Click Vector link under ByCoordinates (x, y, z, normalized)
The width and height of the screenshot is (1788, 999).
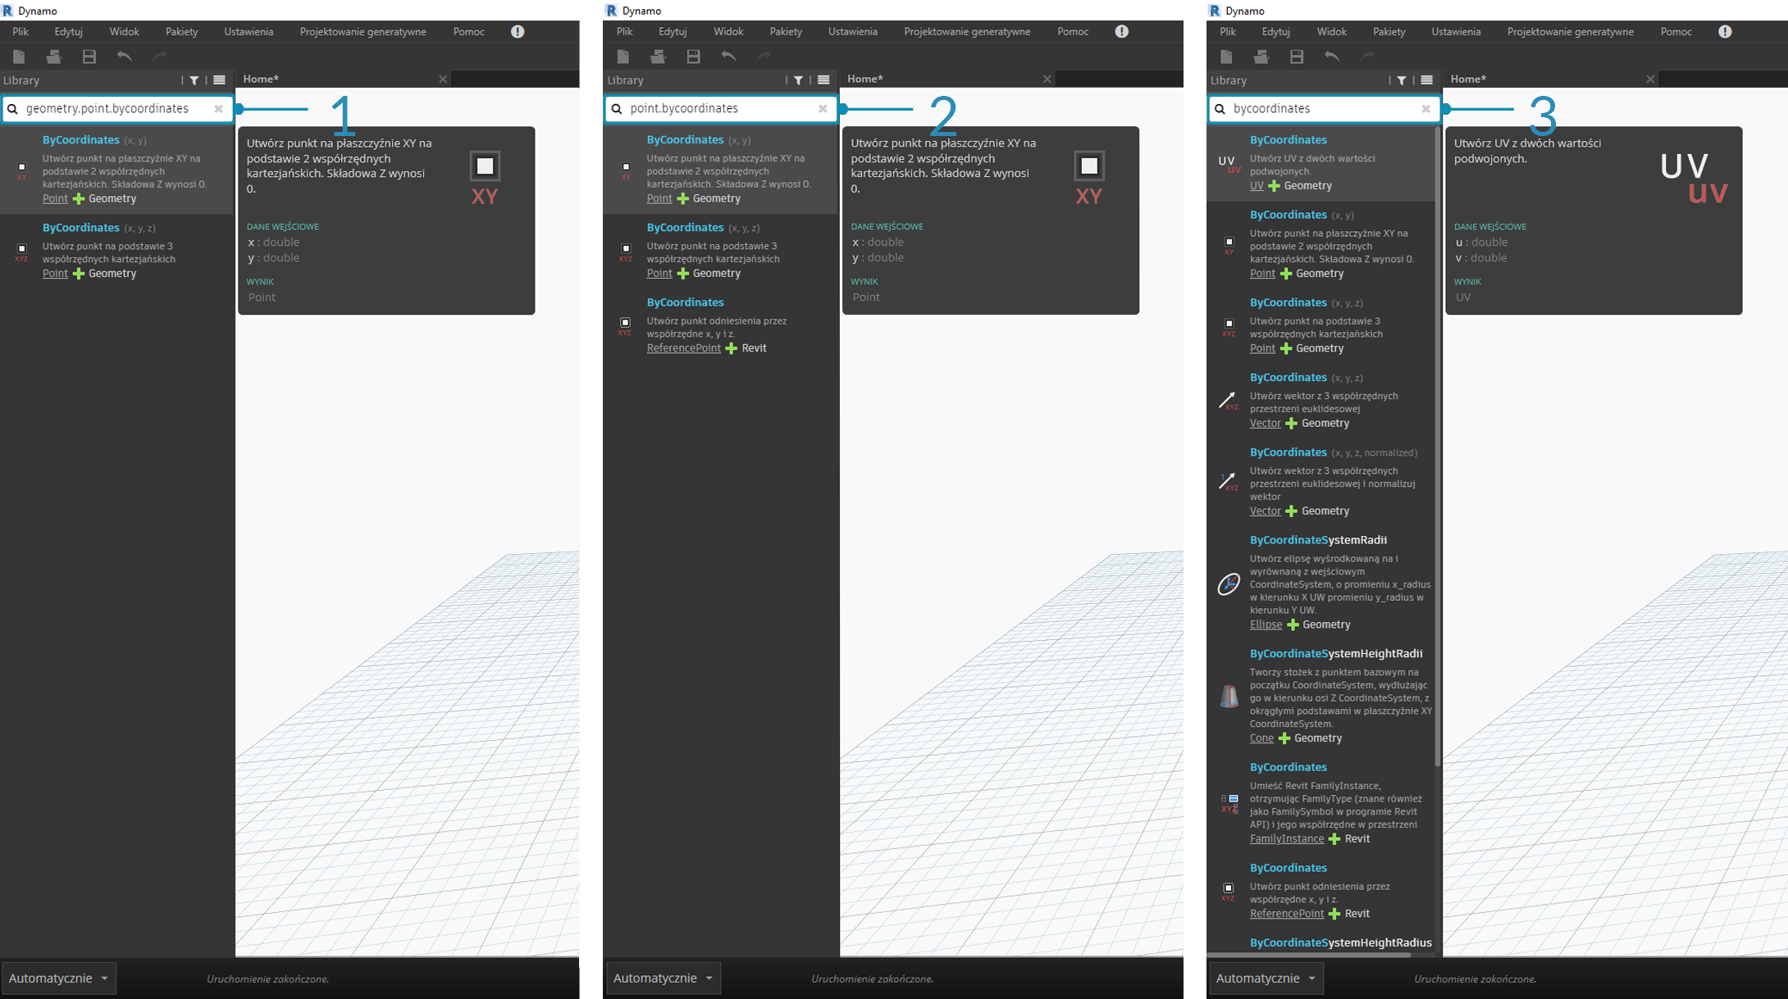1265,511
